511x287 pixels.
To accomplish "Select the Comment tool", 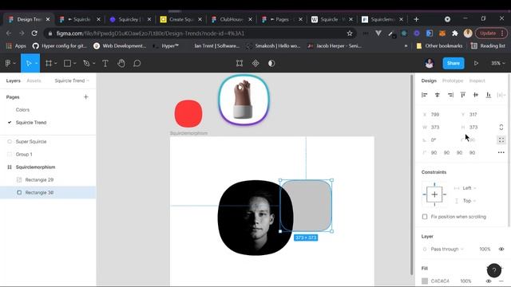I will 137,63.
